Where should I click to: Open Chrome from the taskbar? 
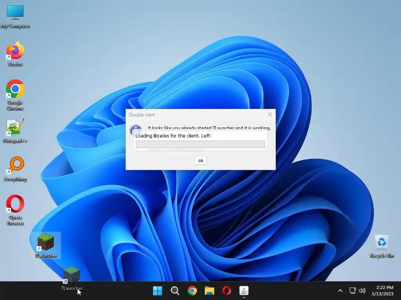pos(192,291)
